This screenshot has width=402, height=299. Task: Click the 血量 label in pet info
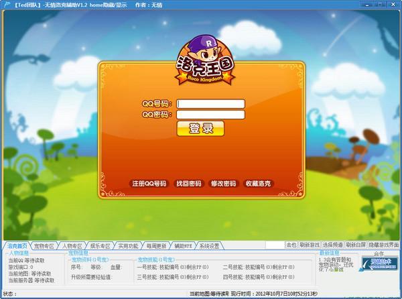[116, 267]
